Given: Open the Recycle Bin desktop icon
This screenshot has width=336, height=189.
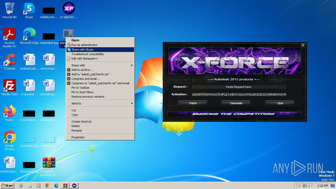Looking at the screenshot, I should click(9, 10).
